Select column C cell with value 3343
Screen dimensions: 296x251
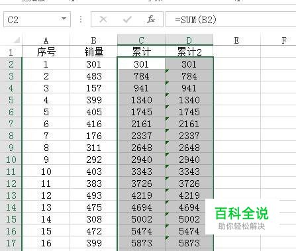tap(141, 172)
